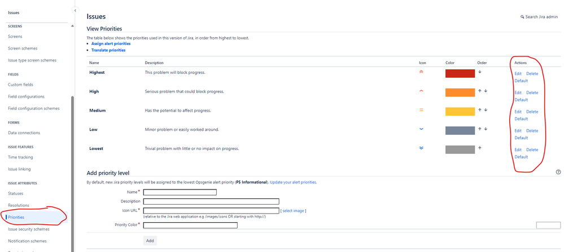Click the blue-gray Low color swatch

point(460,131)
